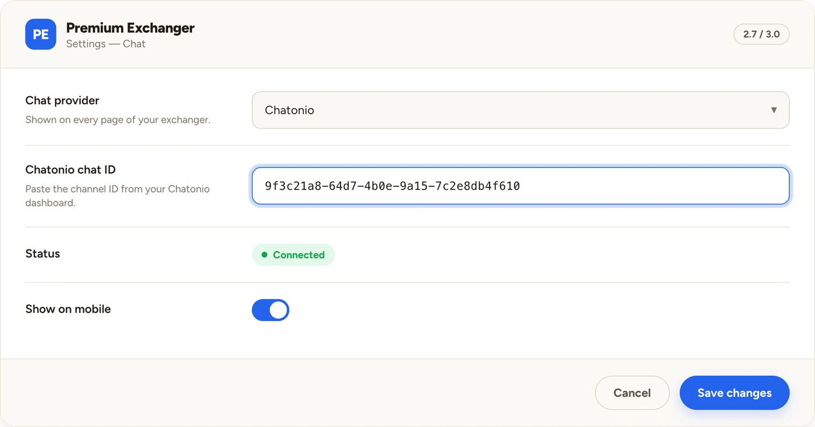Click the dropdown arrow in Chat provider field

pos(774,110)
